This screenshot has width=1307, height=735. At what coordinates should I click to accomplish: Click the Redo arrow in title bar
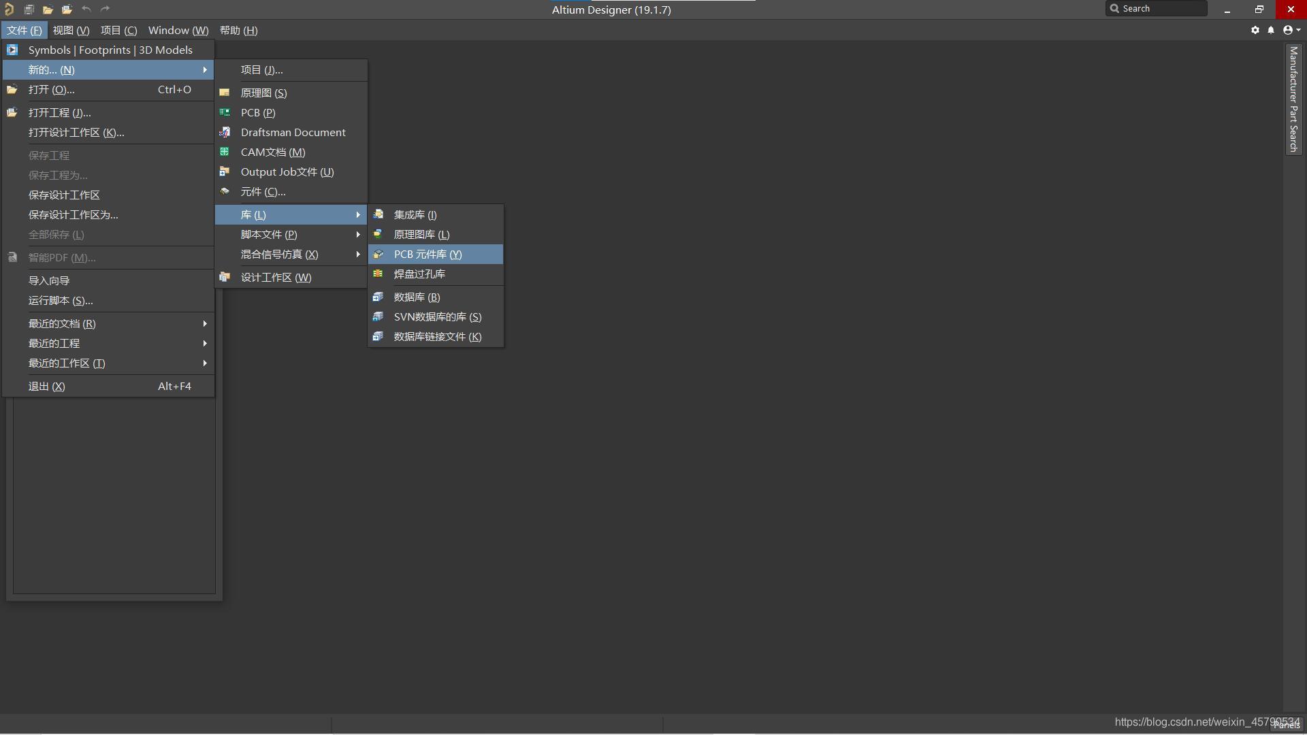105,10
